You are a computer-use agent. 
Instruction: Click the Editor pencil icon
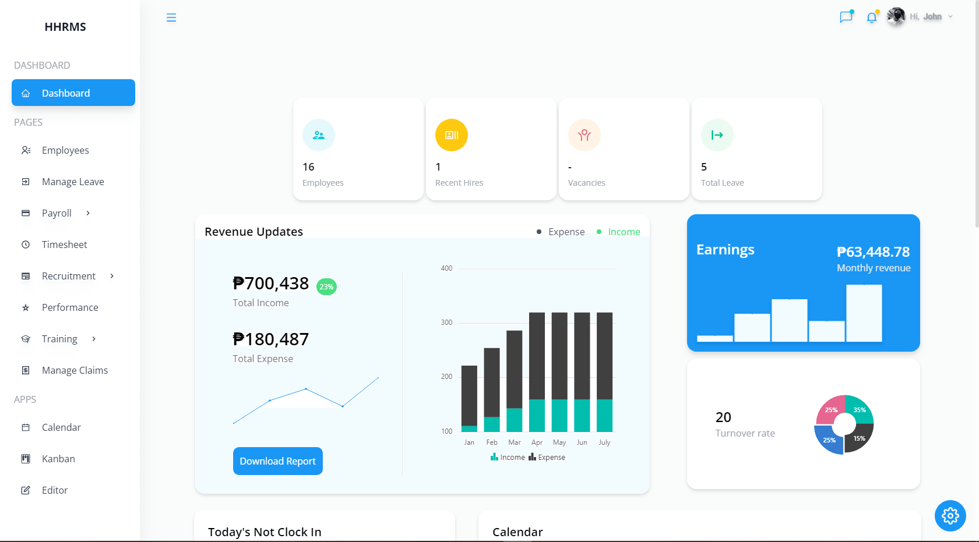pyautogui.click(x=26, y=490)
